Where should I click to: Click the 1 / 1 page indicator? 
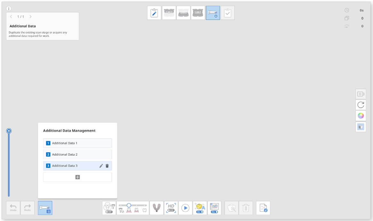(21, 17)
